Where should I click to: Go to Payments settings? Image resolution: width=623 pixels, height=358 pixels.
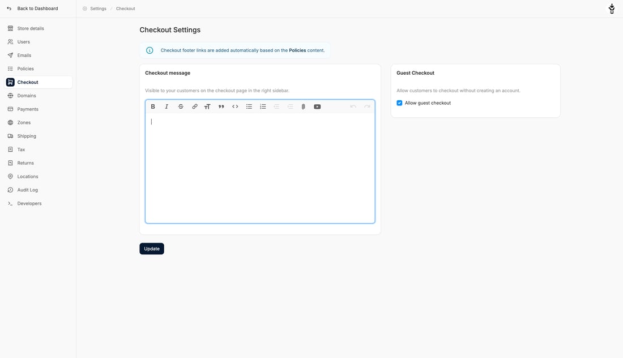(39, 109)
